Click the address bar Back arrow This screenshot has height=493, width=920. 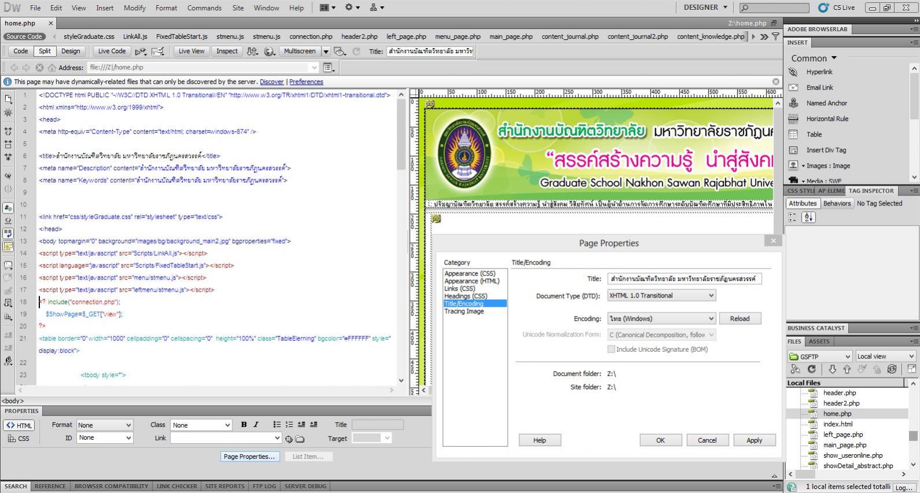point(14,67)
